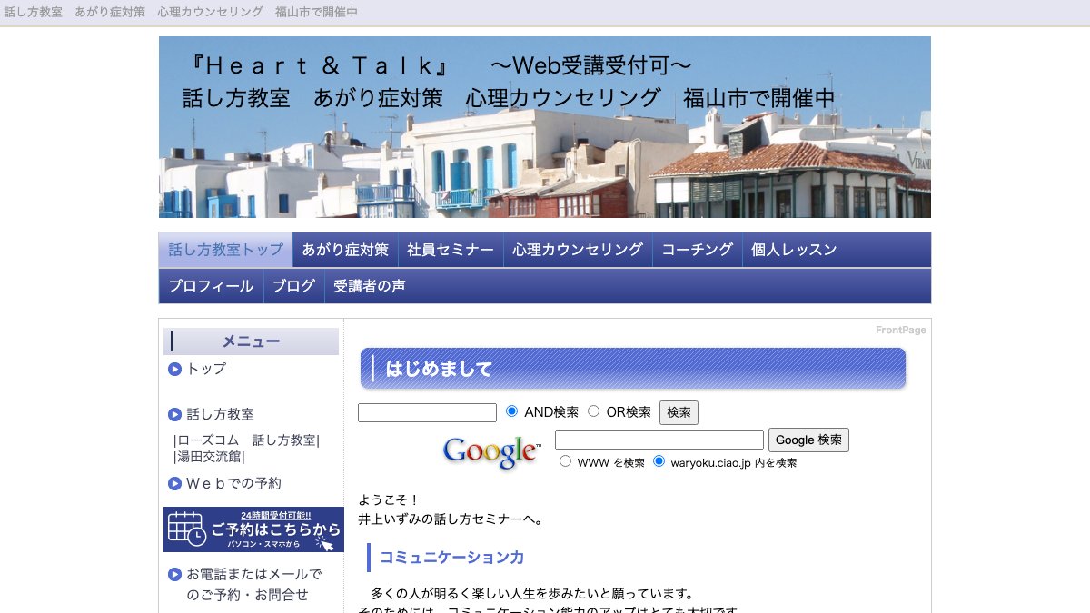Viewport: 1090px width, 613px height.
Task: Focus the site search text field
Action: pos(427,413)
